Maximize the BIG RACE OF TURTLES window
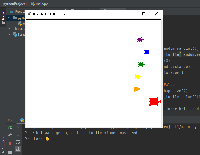The height and width of the screenshot is (155, 200). click(x=144, y=14)
